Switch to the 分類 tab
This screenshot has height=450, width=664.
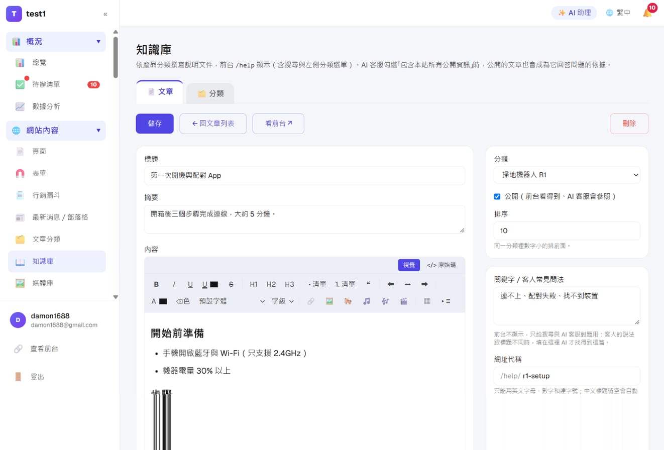click(x=210, y=93)
